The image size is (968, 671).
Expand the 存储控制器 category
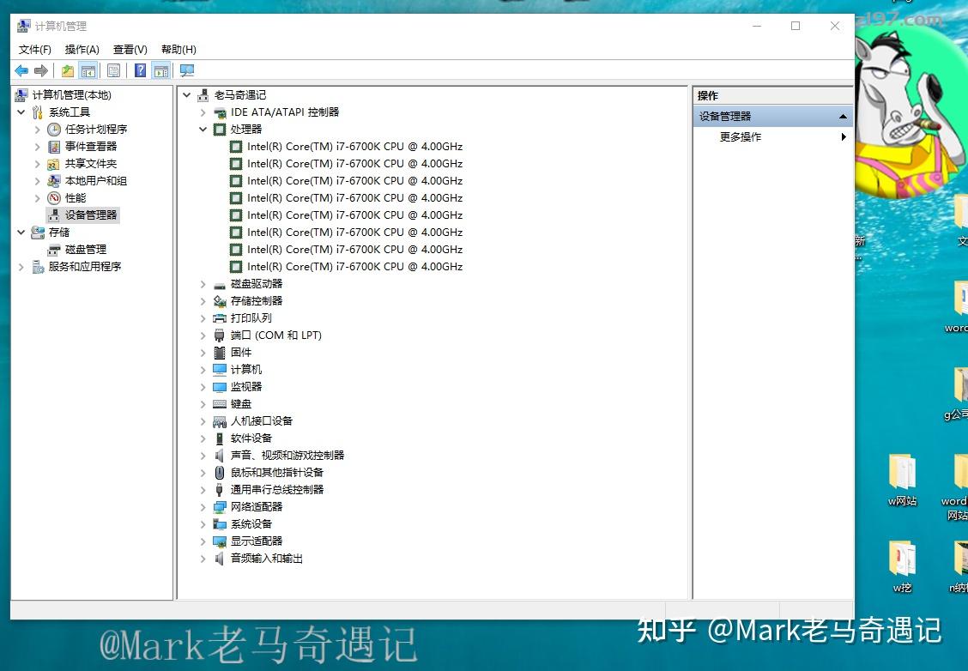coord(203,301)
